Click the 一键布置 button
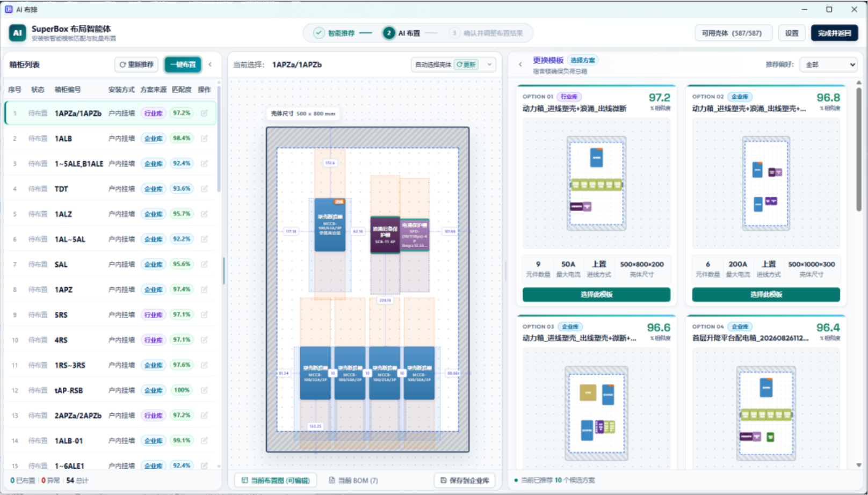The image size is (868, 495). (183, 64)
